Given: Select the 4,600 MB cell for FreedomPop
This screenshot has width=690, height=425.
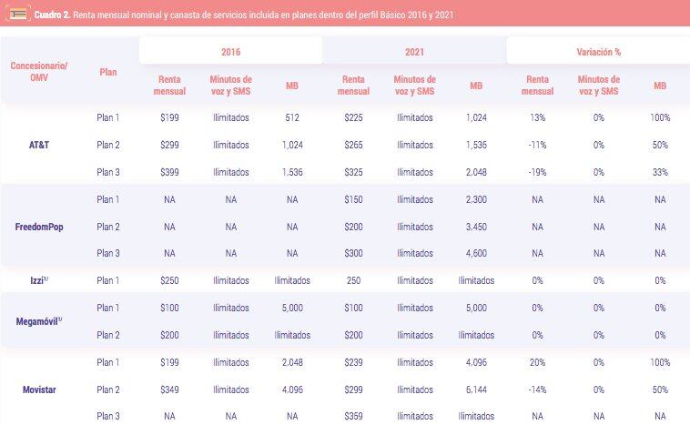Looking at the screenshot, I should click(477, 254).
